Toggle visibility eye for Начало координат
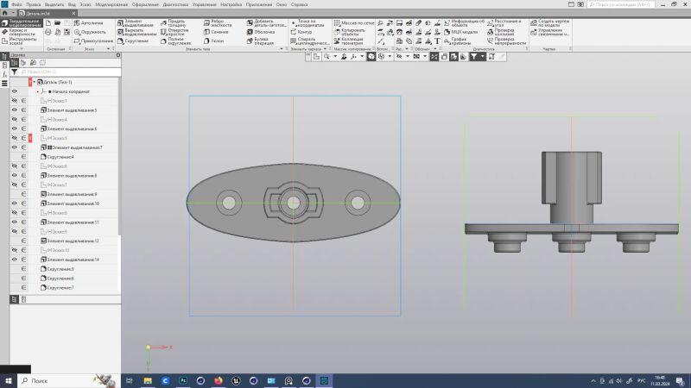691x388 pixels. coord(14,91)
